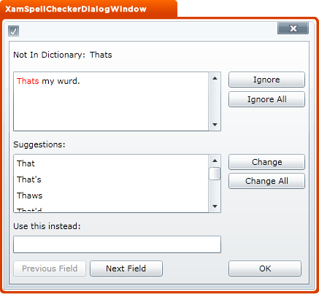
Task: Select suggestion "That's" in the list
Action: tap(111, 179)
